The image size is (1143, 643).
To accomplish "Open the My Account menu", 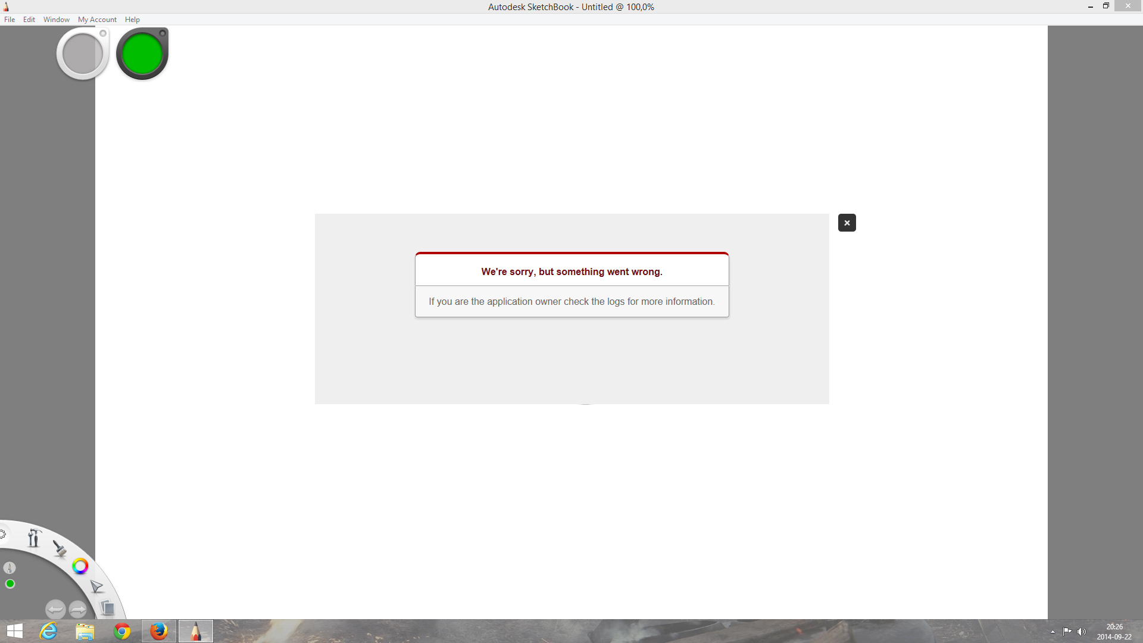I will (97, 20).
